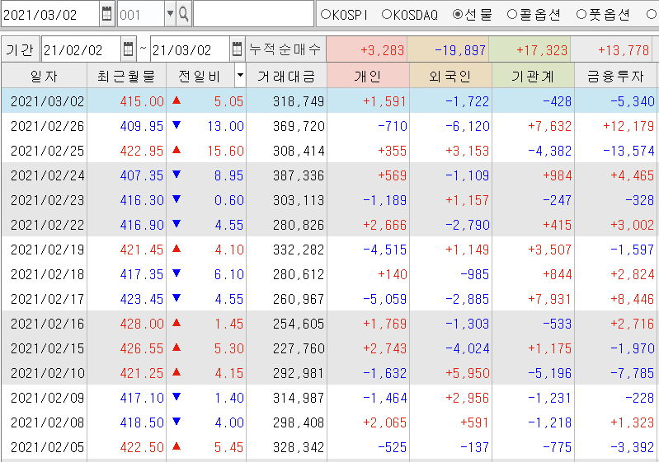
Task: Click 기관계 value -5,196
Action: pyautogui.click(x=550, y=373)
